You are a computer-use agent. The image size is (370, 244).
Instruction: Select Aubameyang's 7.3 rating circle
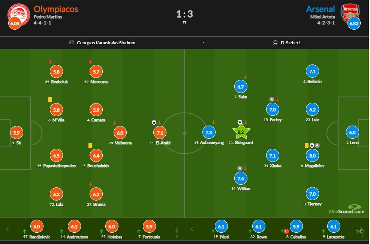[209, 132]
